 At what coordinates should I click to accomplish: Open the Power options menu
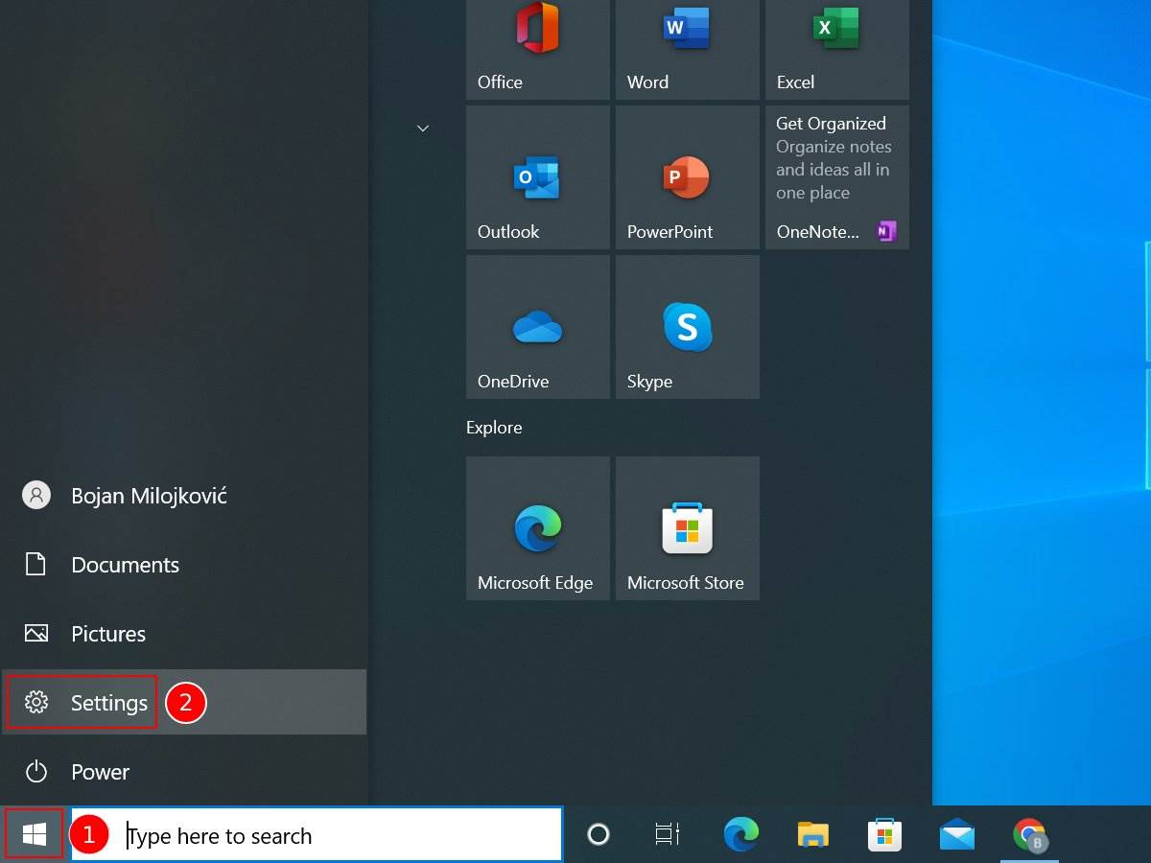(x=100, y=772)
